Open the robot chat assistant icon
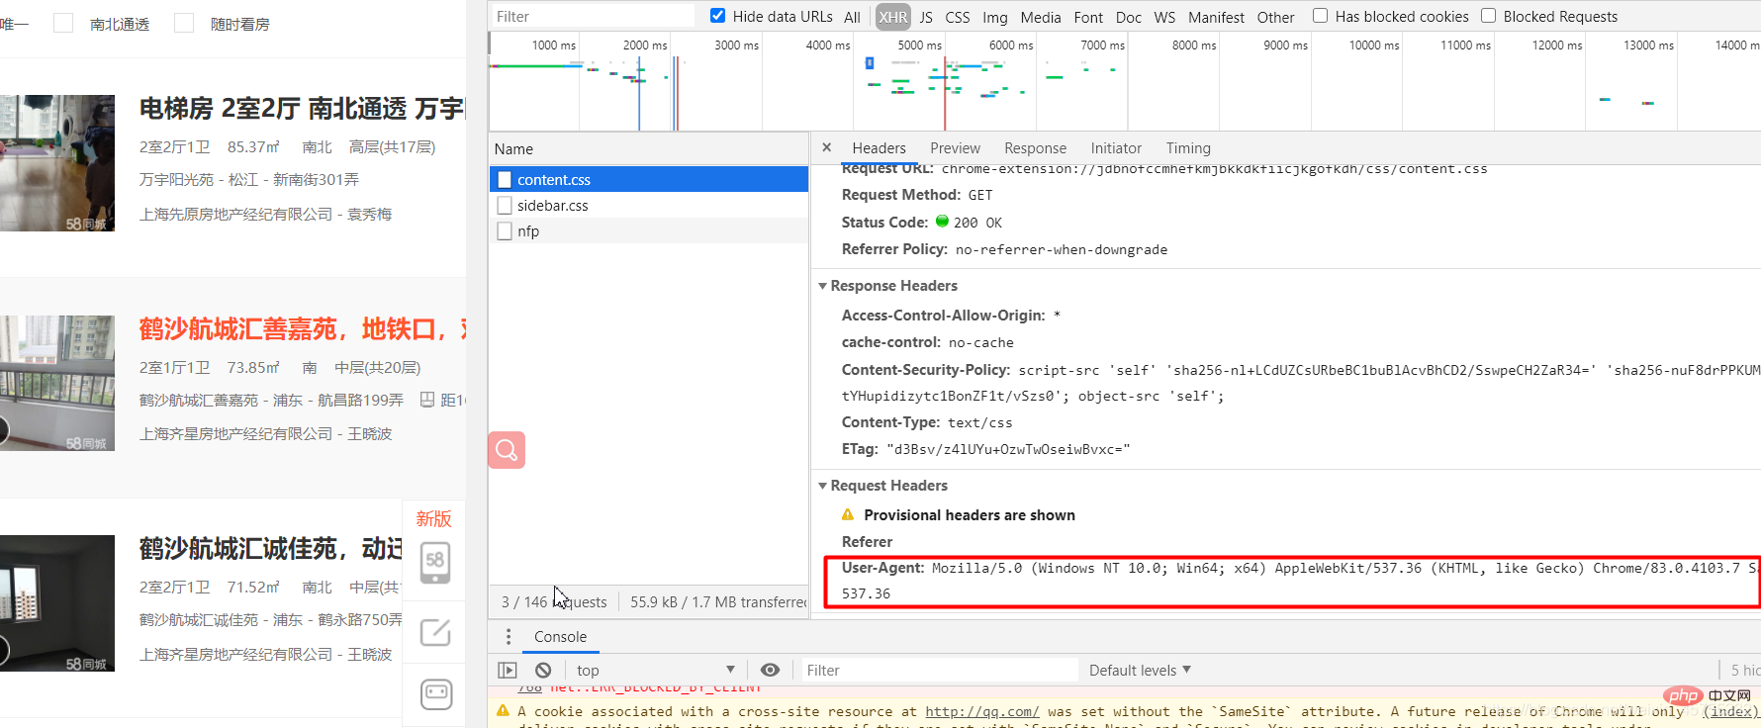This screenshot has height=728, width=1761. tap(435, 693)
